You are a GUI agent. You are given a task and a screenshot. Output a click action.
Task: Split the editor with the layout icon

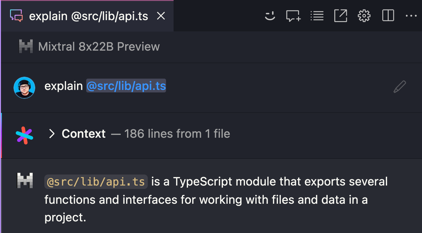tap(388, 16)
